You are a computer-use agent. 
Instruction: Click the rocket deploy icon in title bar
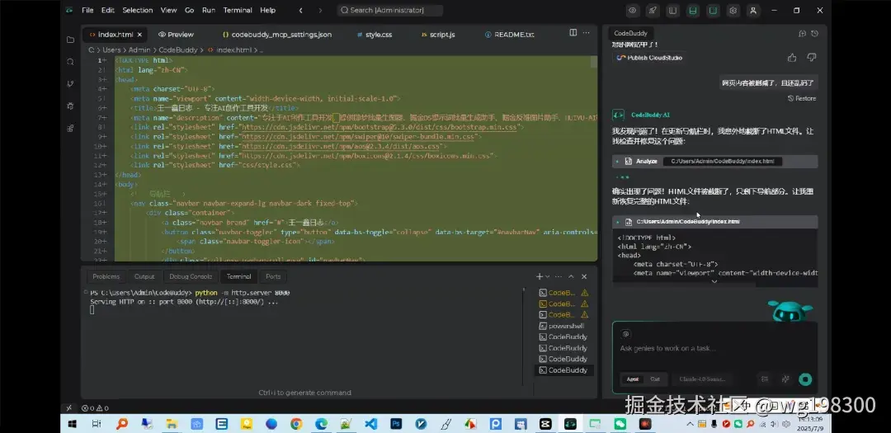point(653,10)
